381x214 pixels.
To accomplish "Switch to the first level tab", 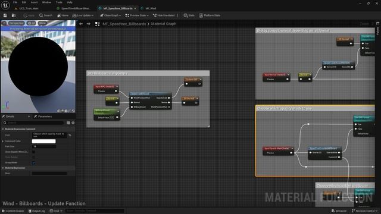I will [27, 8].
